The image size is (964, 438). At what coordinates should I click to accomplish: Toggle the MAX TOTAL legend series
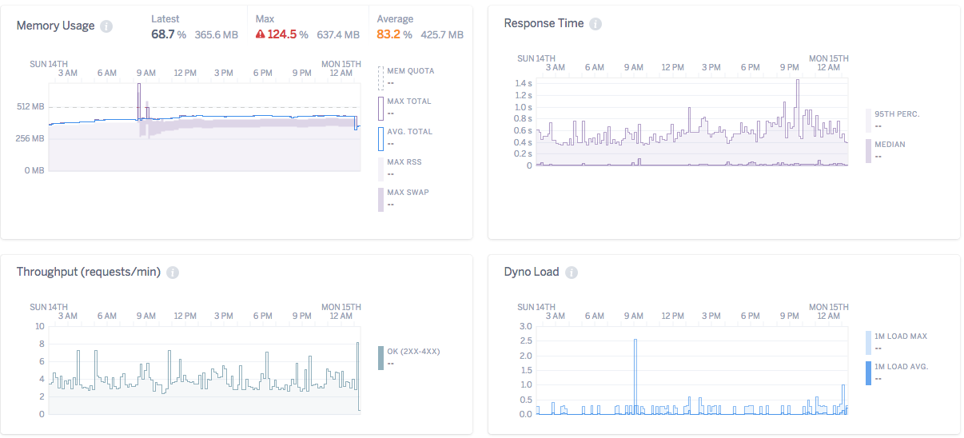click(404, 108)
